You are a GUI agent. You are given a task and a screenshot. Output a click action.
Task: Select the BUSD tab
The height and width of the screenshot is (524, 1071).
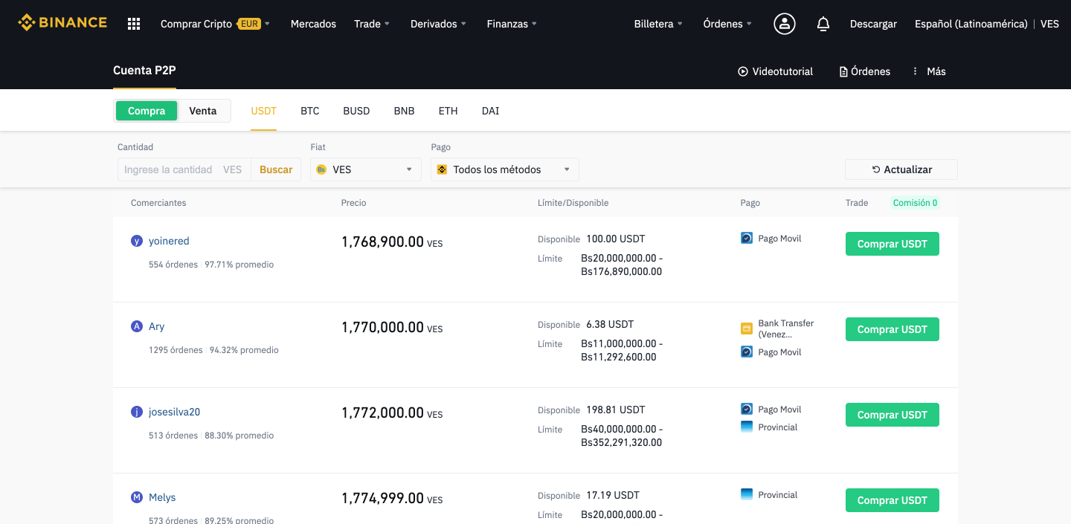pos(356,111)
